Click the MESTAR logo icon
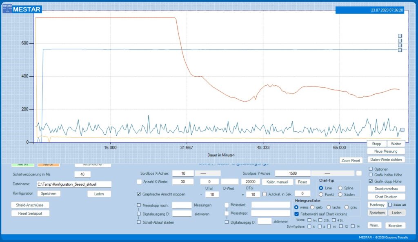418x242 pixels. point(7,9)
